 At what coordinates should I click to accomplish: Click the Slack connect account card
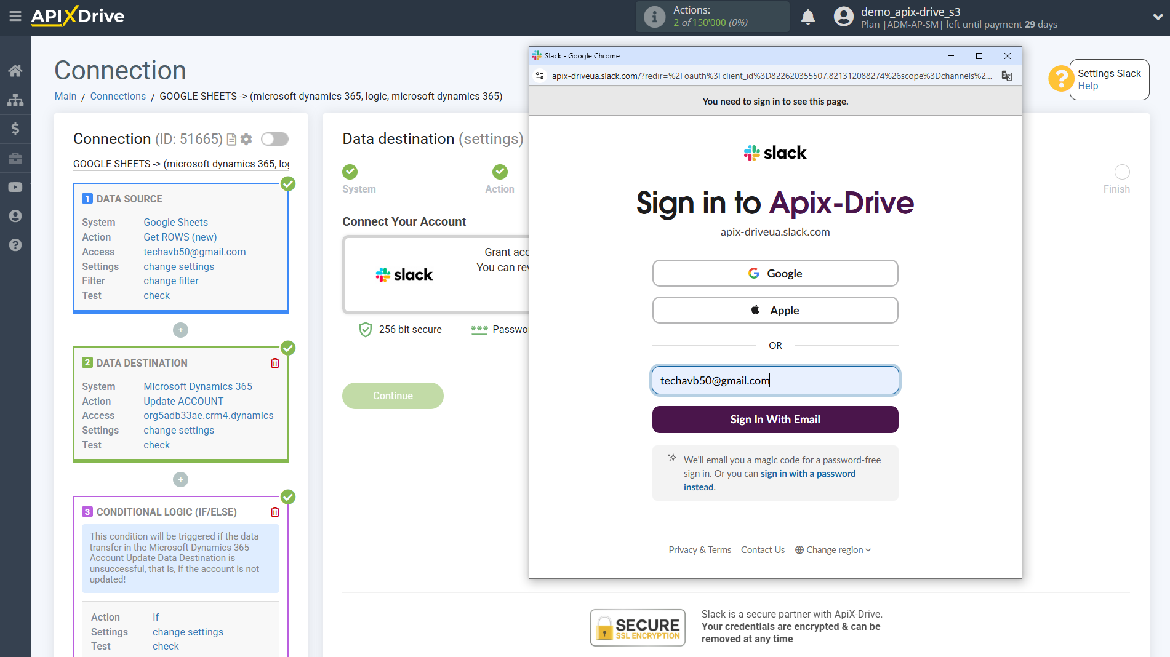[436, 274]
